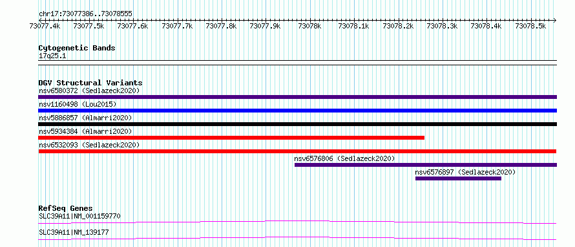
Task: Click the purple nsv6576806 variant bar
Action: tap(426, 165)
